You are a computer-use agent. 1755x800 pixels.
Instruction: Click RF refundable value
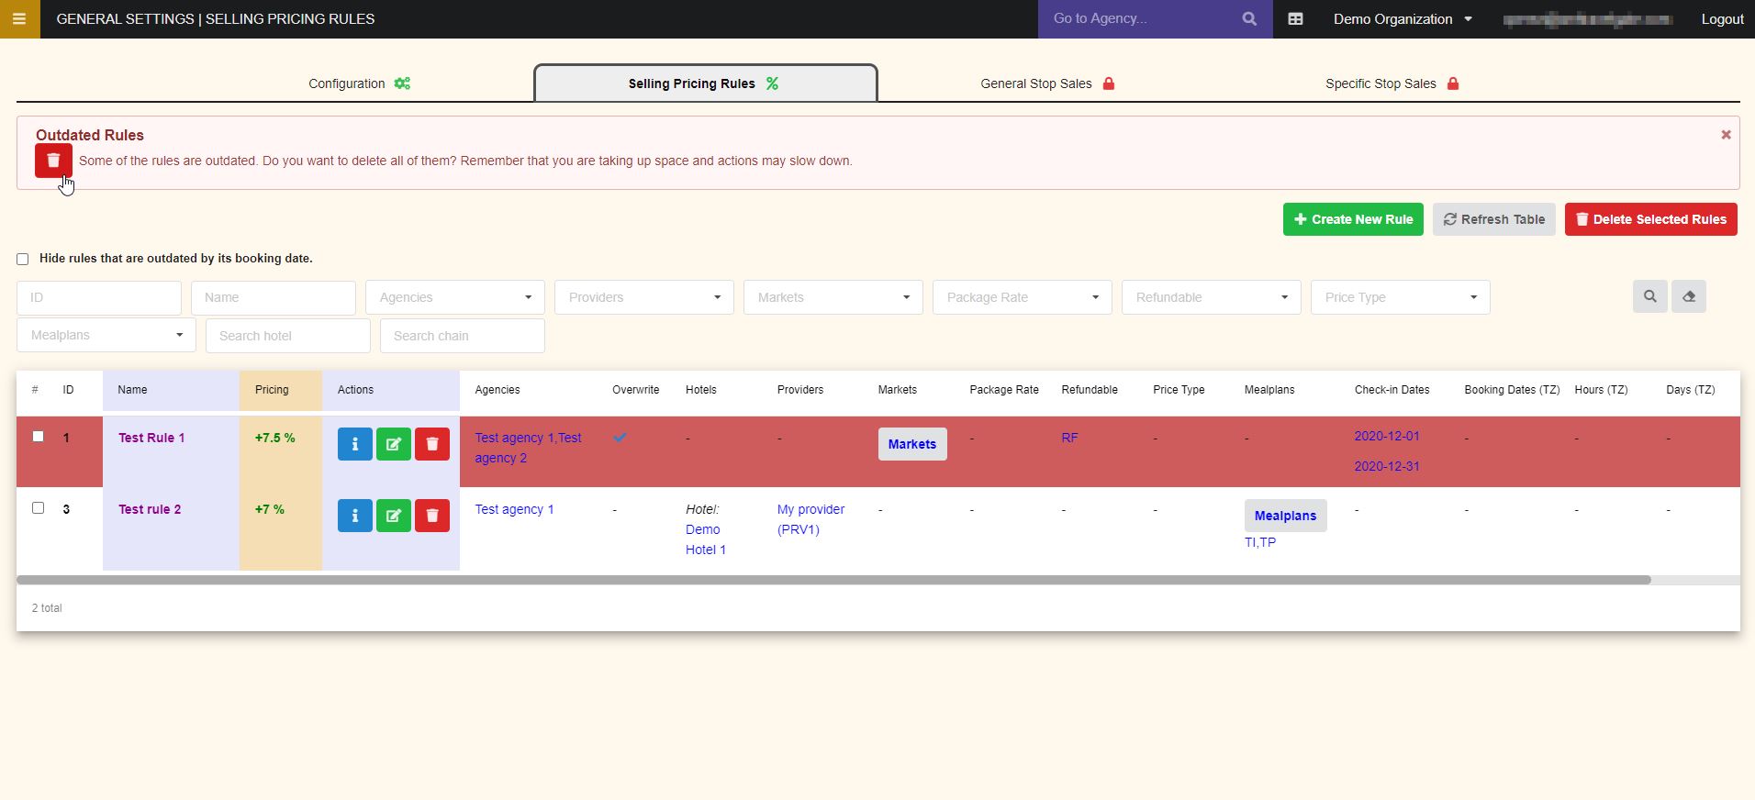(1069, 438)
